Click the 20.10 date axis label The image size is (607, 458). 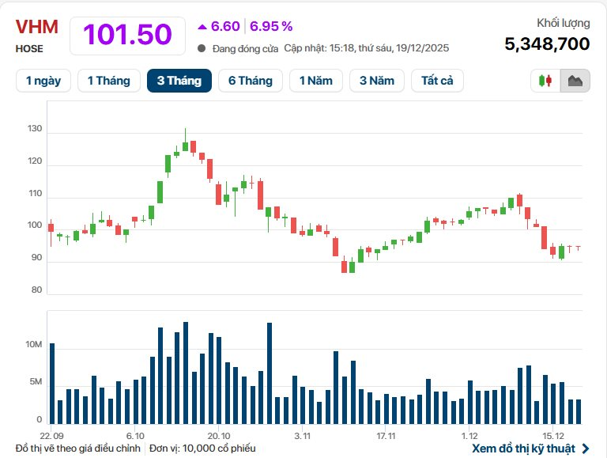tap(219, 436)
